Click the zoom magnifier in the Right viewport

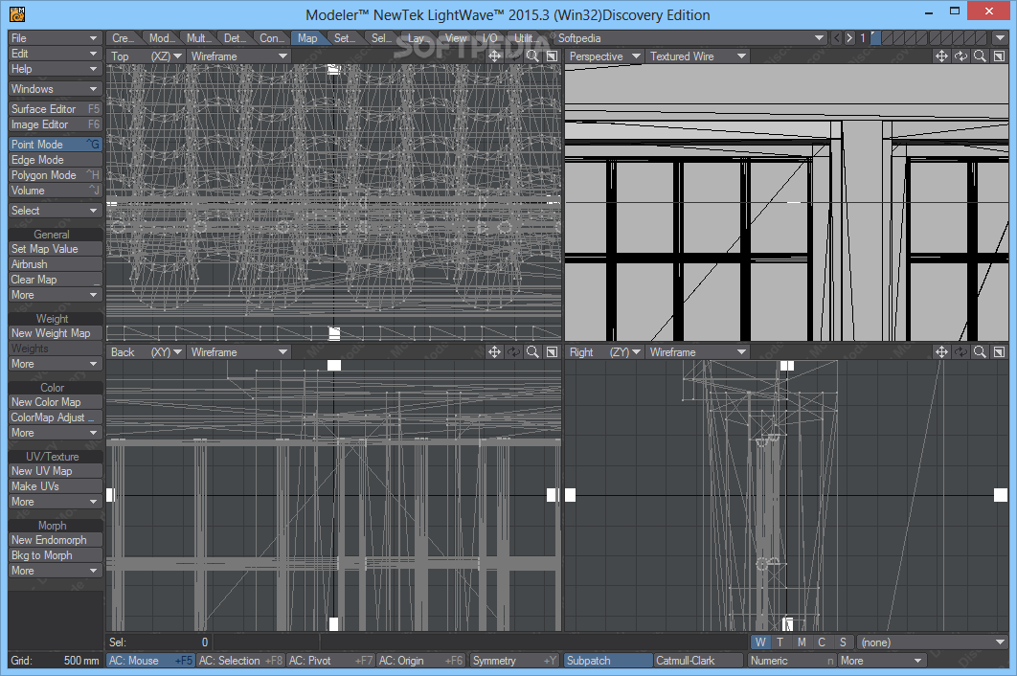[x=980, y=352]
